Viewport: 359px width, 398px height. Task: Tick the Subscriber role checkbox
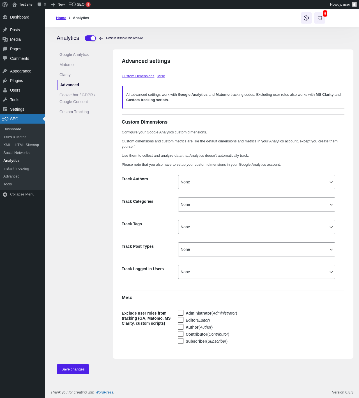pos(181,341)
